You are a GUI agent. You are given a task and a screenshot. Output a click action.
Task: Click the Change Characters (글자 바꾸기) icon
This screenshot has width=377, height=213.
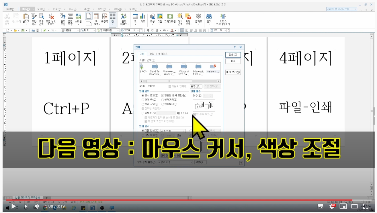[124, 16]
